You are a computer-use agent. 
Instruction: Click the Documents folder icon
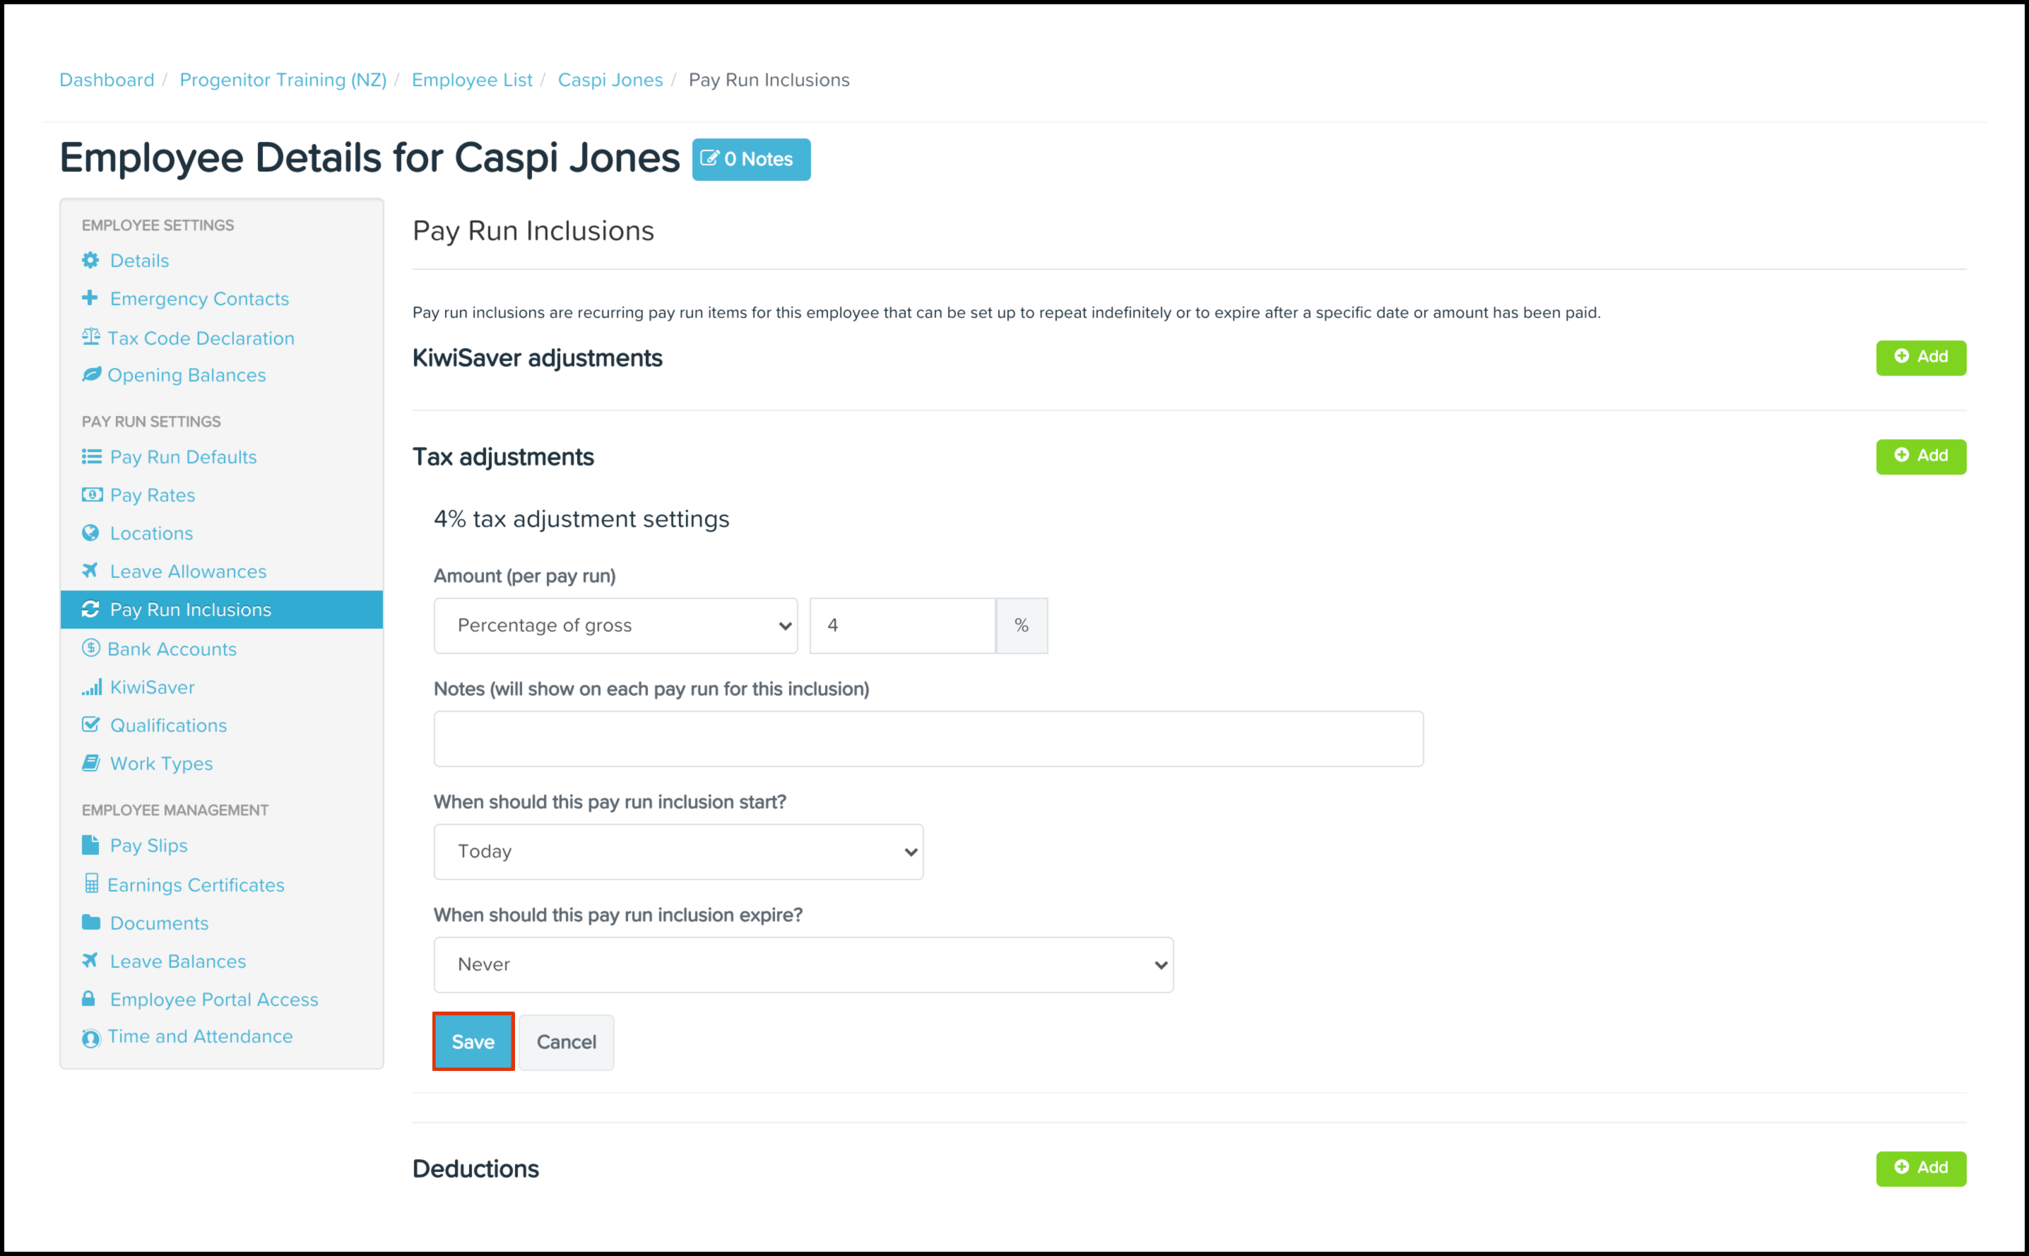(x=90, y=922)
